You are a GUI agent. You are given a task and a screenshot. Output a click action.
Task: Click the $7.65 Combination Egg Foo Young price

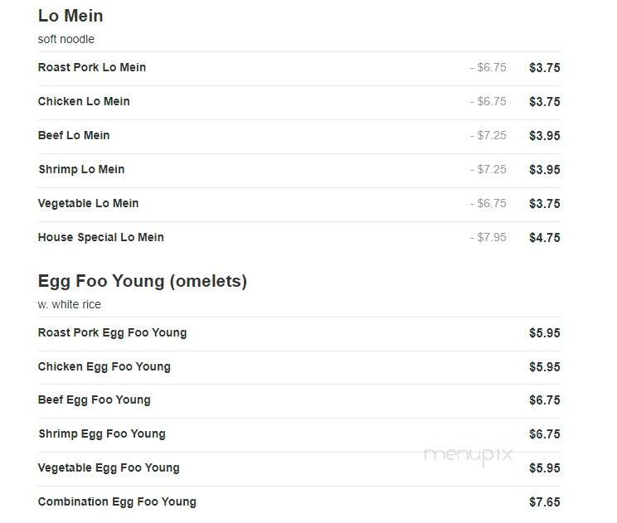545,502
